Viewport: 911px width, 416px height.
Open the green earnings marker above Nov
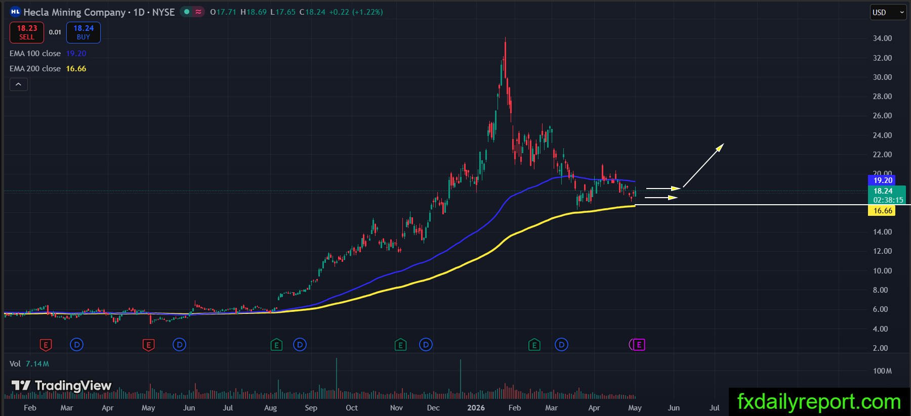tap(400, 345)
